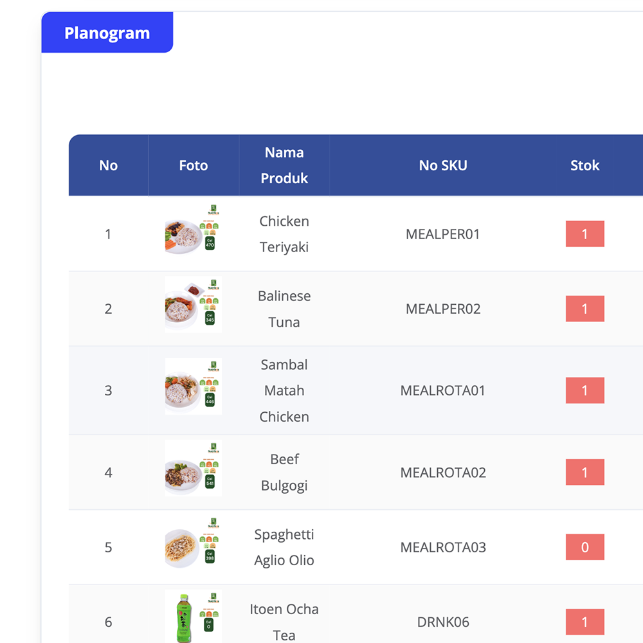The image size is (643, 643).
Task: Click the stock badge for Beef Bulgogi
Action: (x=584, y=473)
